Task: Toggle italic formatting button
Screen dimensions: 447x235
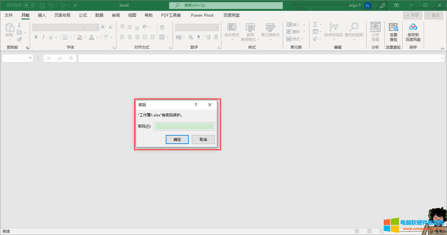Action: [43, 37]
